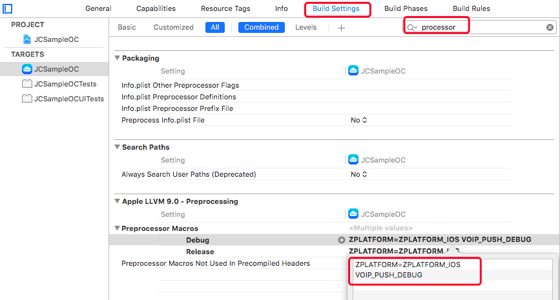
Task: Click the Multiple values placeholder
Action: 380,228
